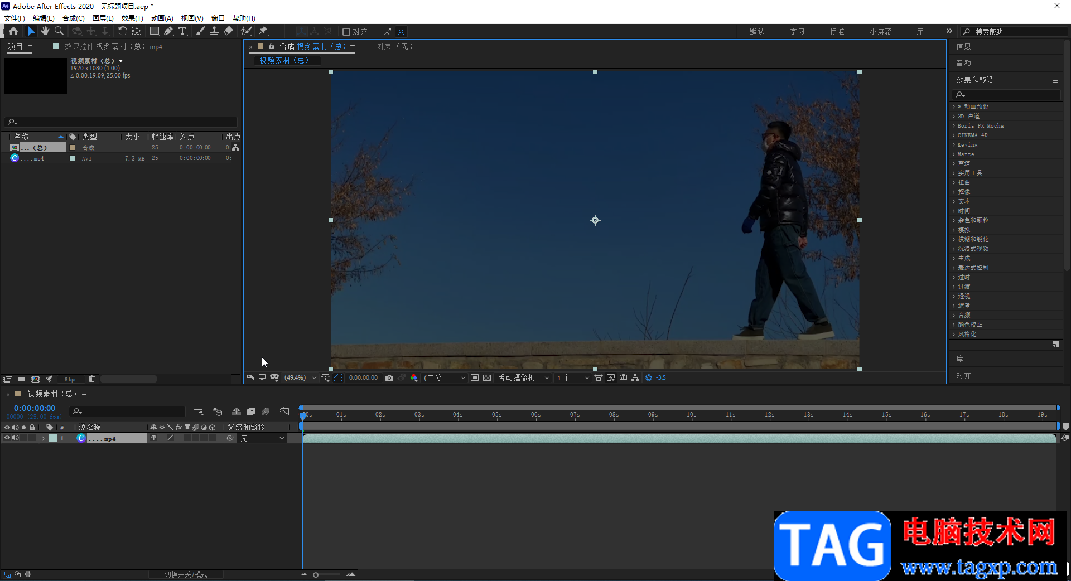The image size is (1071, 581).
Task: Switch to the 学习 workspace
Action: [x=797, y=31]
